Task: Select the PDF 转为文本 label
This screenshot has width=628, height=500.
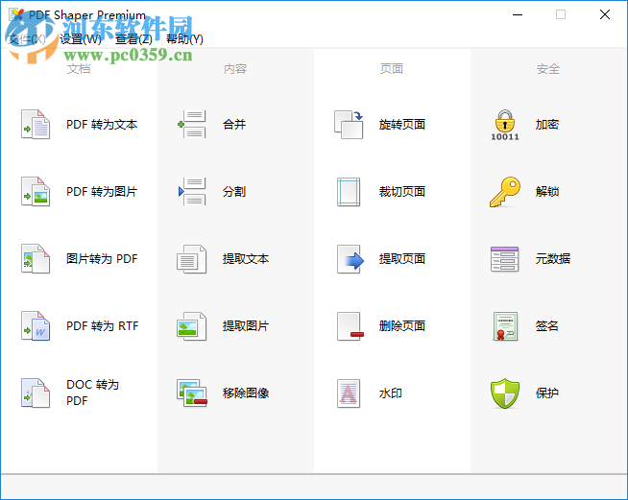Action: pyautogui.click(x=102, y=125)
